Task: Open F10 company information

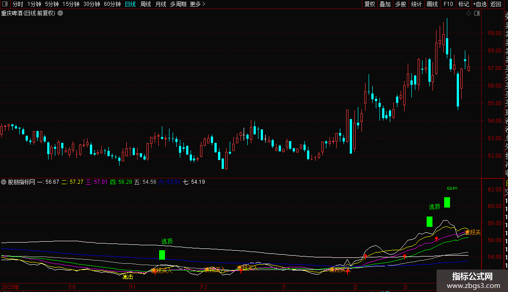Action: [448, 4]
